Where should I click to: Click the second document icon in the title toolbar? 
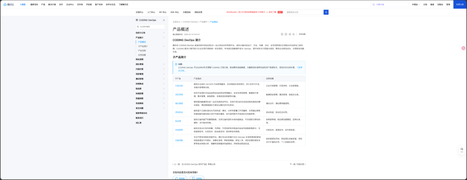coord(286,34)
